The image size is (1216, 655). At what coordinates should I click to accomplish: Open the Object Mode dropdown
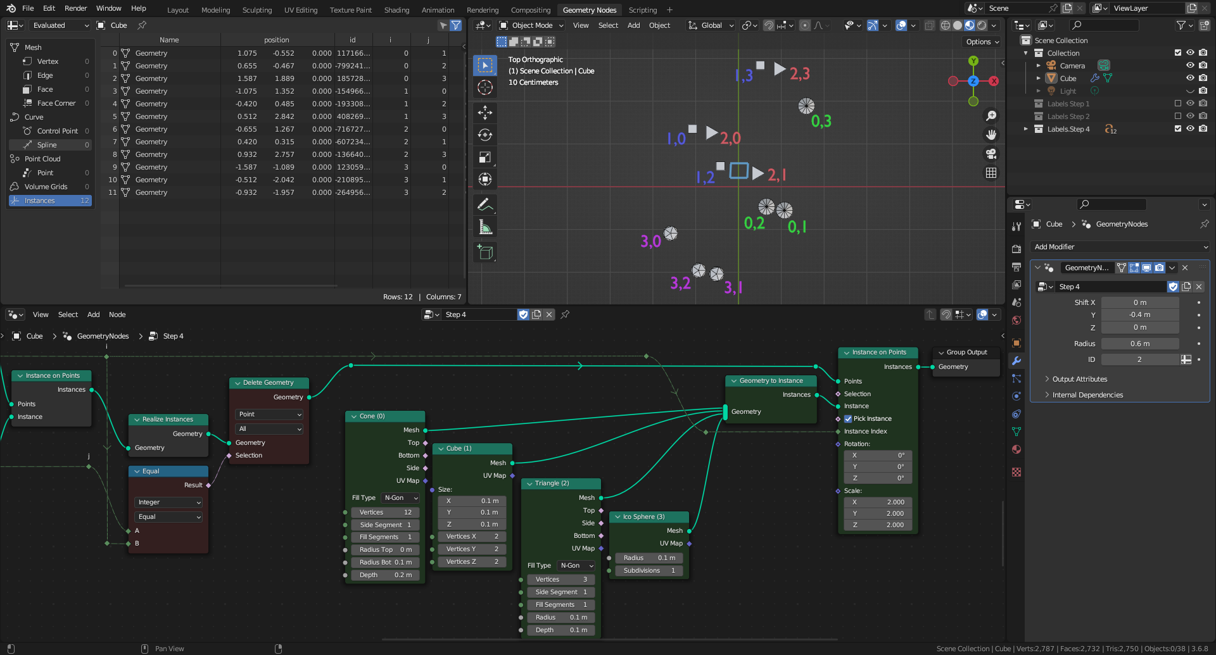[x=531, y=25]
